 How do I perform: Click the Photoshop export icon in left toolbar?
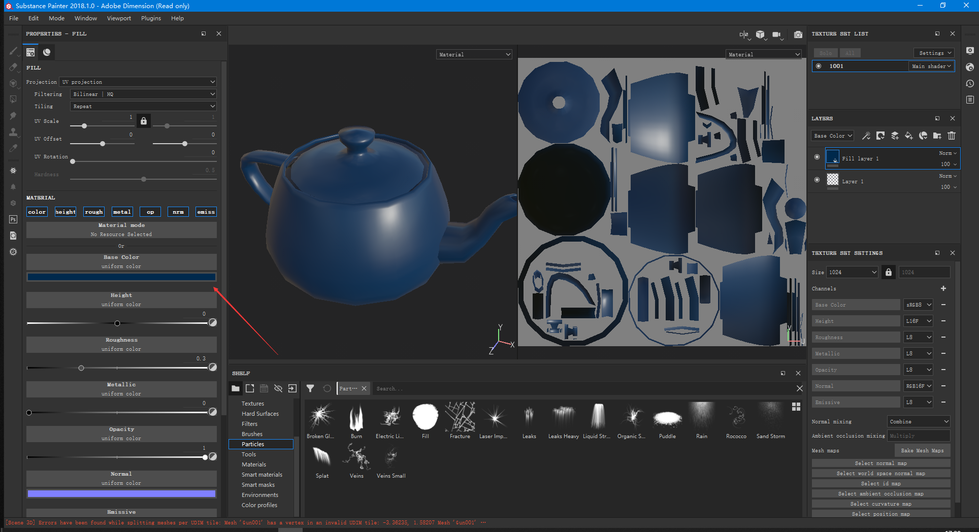pyautogui.click(x=13, y=219)
